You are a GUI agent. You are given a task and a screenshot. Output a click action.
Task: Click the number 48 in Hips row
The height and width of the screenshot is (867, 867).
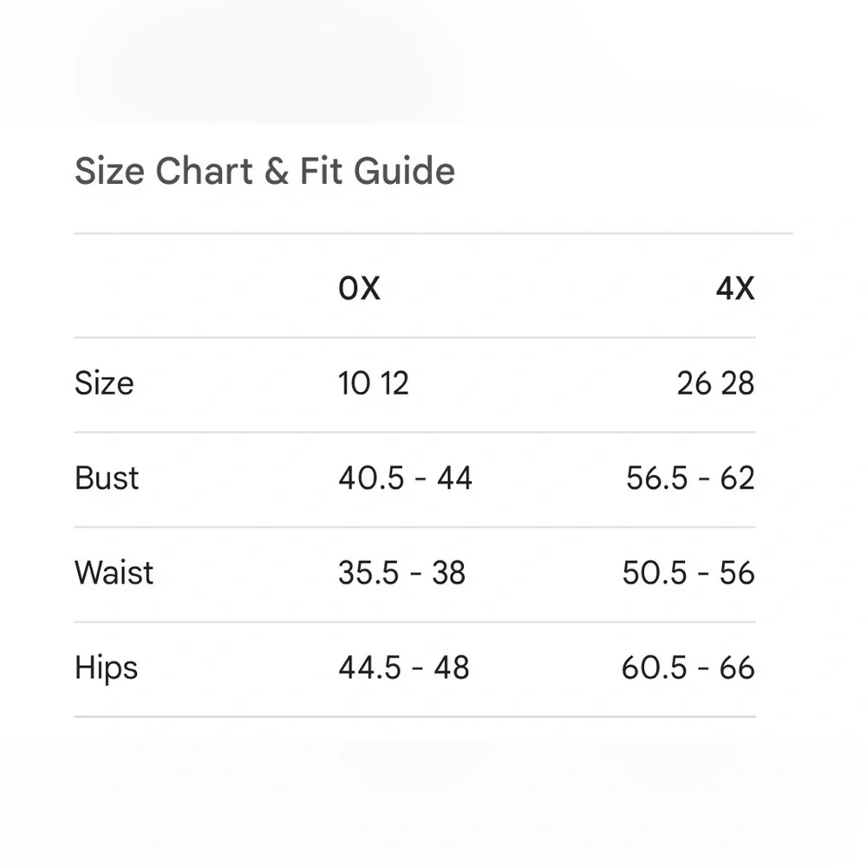(x=452, y=668)
